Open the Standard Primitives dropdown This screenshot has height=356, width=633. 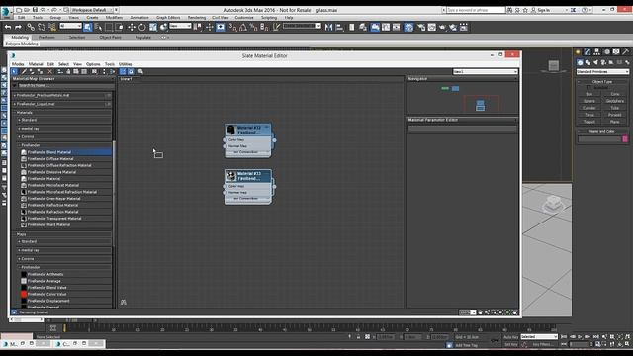(602, 72)
